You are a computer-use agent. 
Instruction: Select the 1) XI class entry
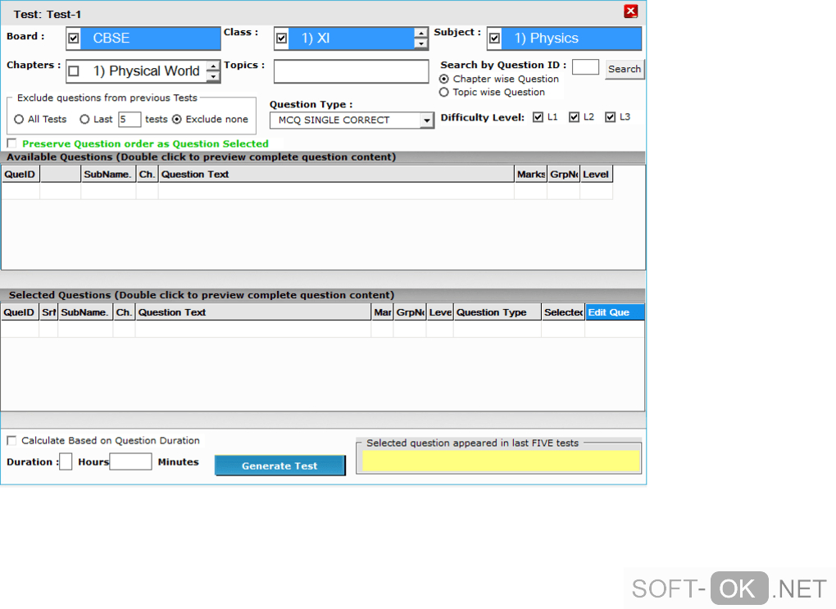[x=351, y=39]
